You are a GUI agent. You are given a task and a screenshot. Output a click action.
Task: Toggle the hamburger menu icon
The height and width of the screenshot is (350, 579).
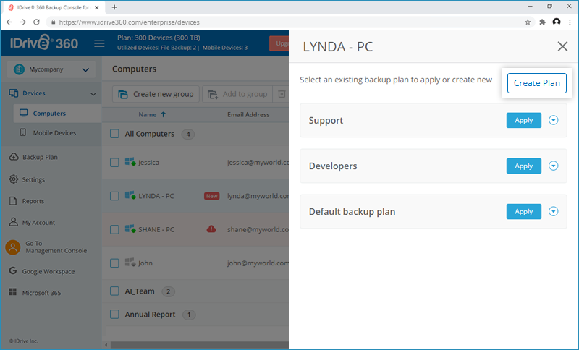coord(99,43)
